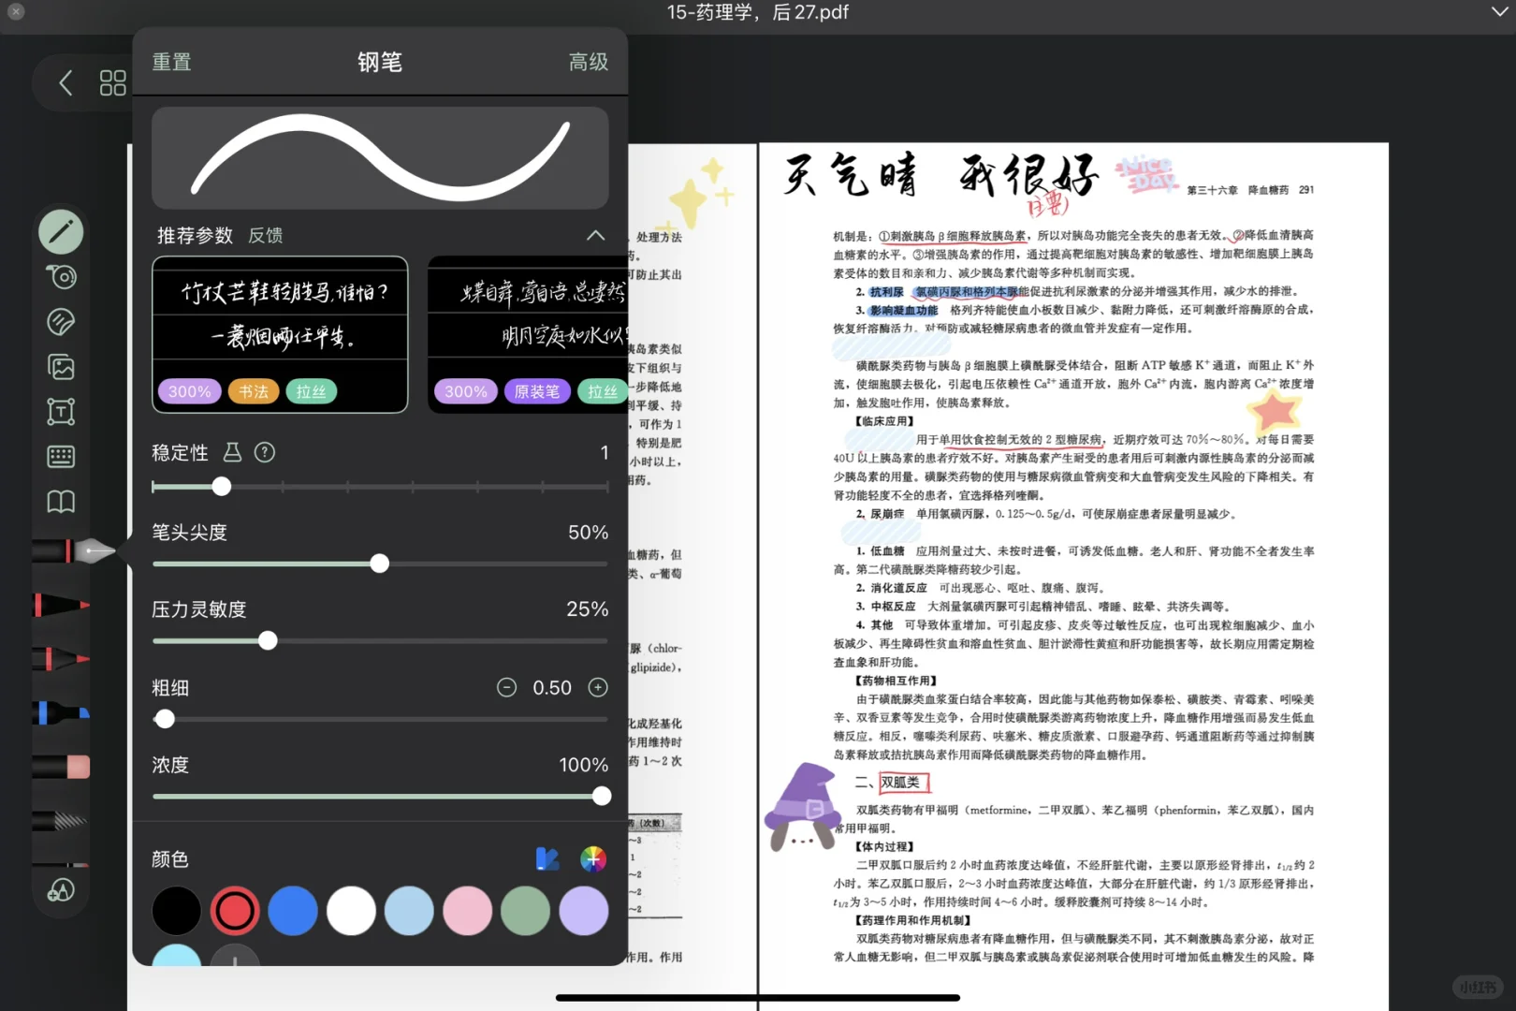
Task: Select the pen drawing mode icon
Action: pos(61,232)
